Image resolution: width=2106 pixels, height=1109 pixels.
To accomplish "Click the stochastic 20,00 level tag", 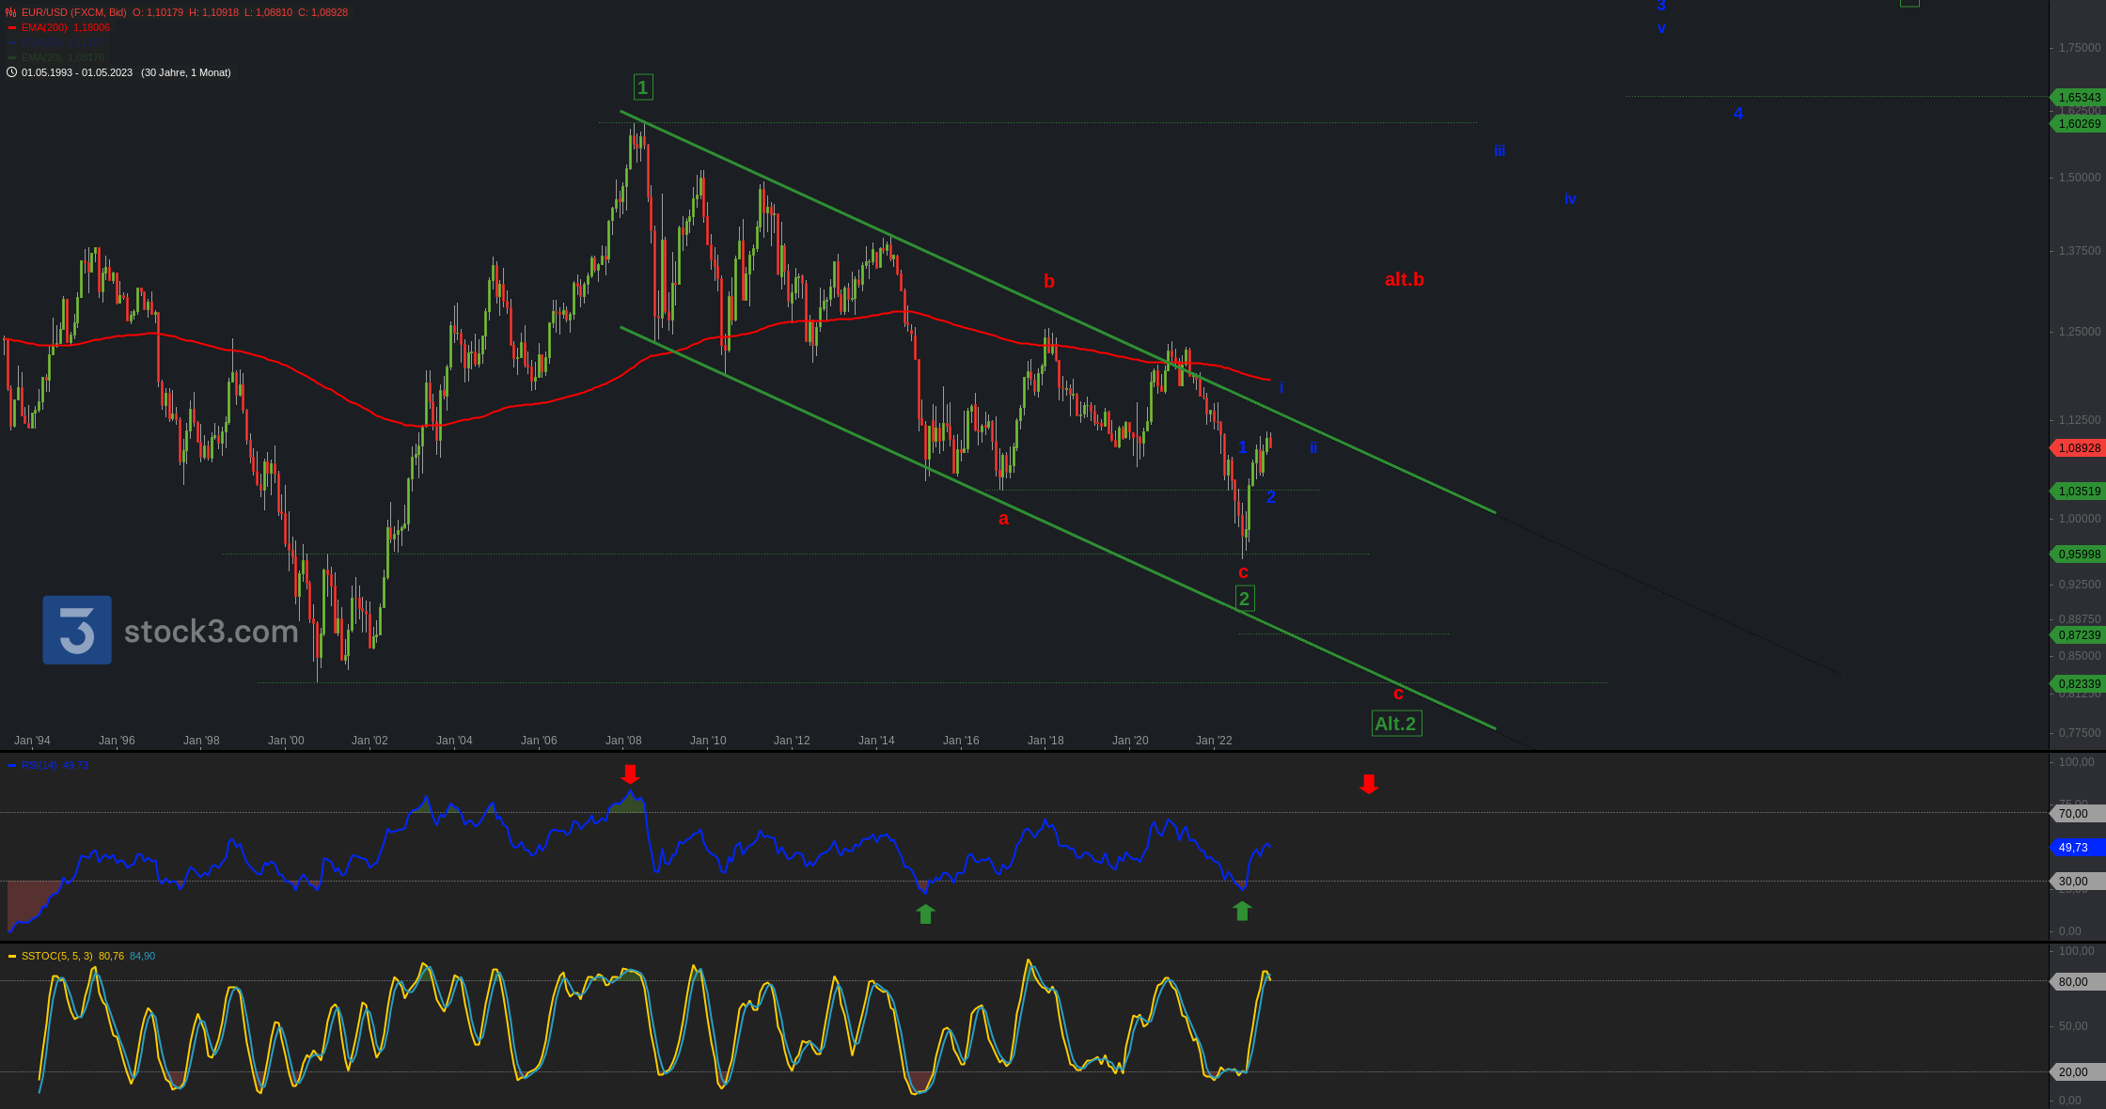I will click(x=2077, y=1072).
